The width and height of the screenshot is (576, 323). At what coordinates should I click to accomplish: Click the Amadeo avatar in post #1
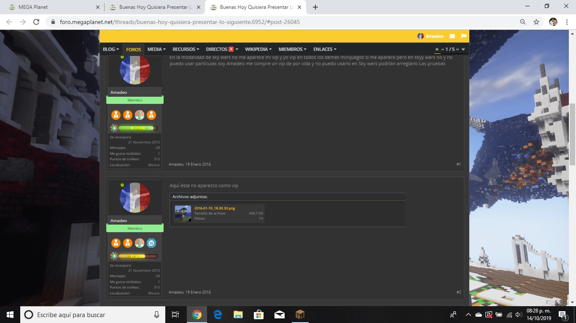click(x=135, y=69)
